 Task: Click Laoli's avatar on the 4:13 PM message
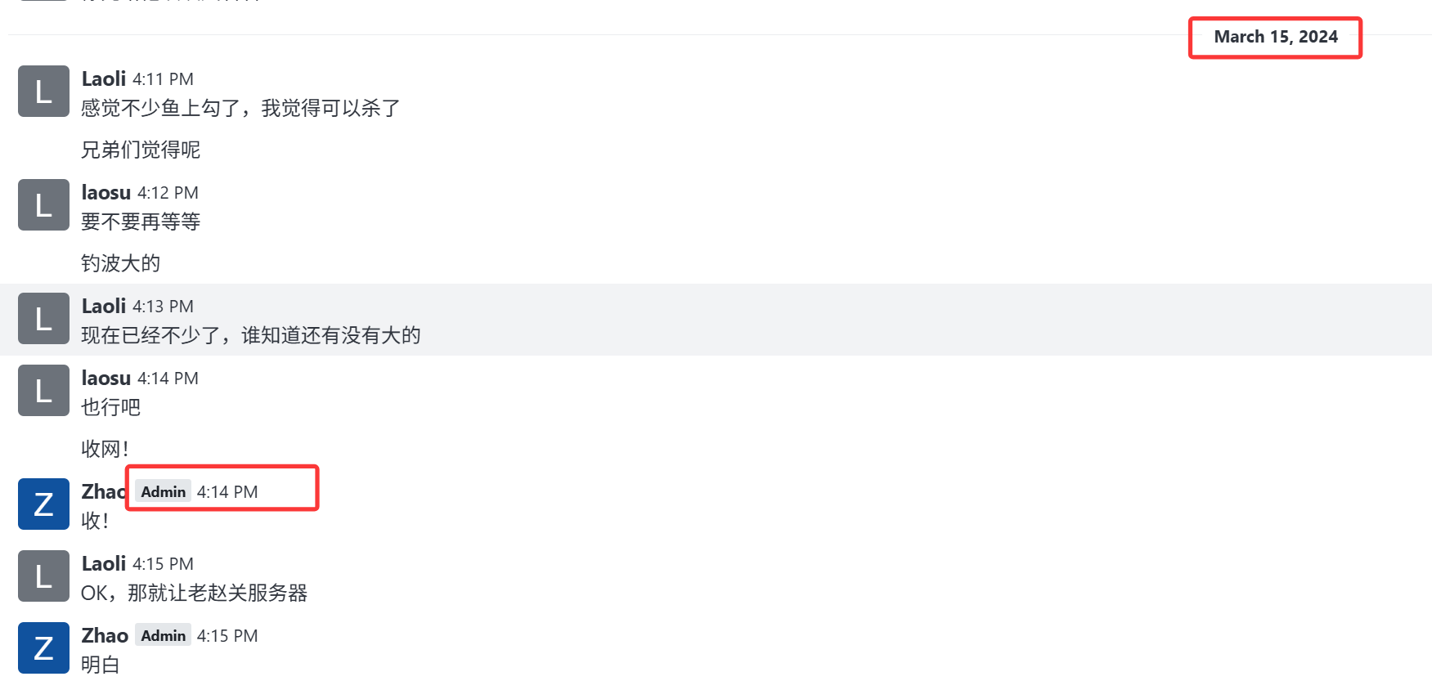pos(43,319)
